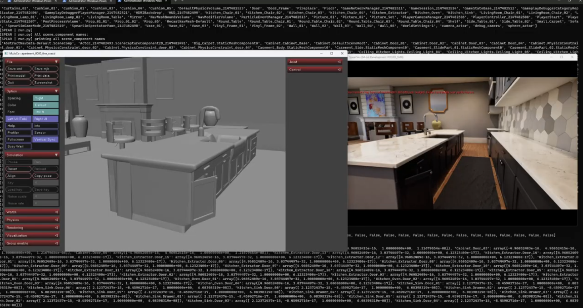
Task: Change the Color value Default
Action: coord(45,105)
